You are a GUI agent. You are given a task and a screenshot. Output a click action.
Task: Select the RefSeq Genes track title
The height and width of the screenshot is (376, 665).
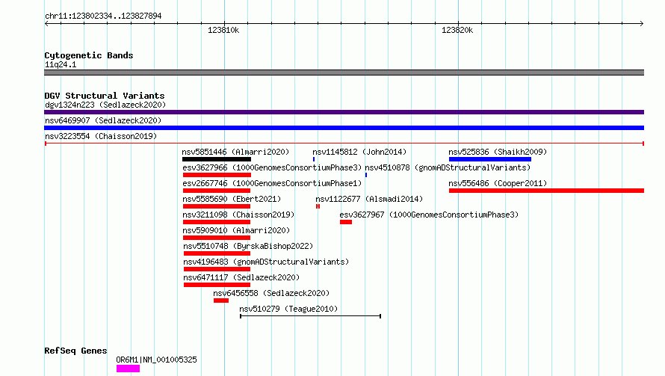click(x=75, y=351)
